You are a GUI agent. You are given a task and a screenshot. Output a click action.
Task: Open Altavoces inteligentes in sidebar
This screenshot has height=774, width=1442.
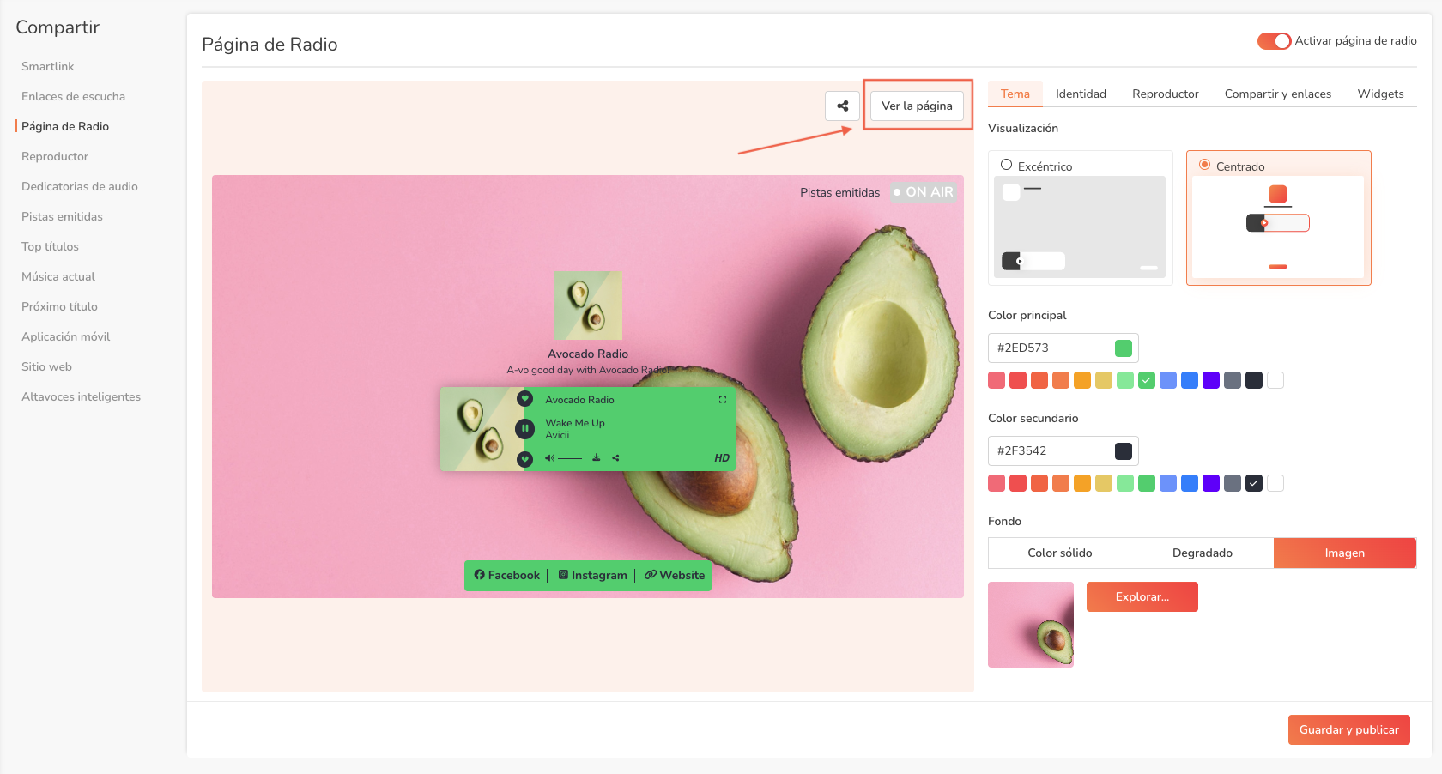(x=81, y=396)
